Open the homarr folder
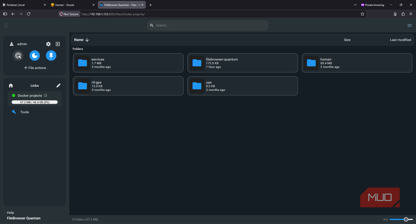416x224 pixels. 357,63
